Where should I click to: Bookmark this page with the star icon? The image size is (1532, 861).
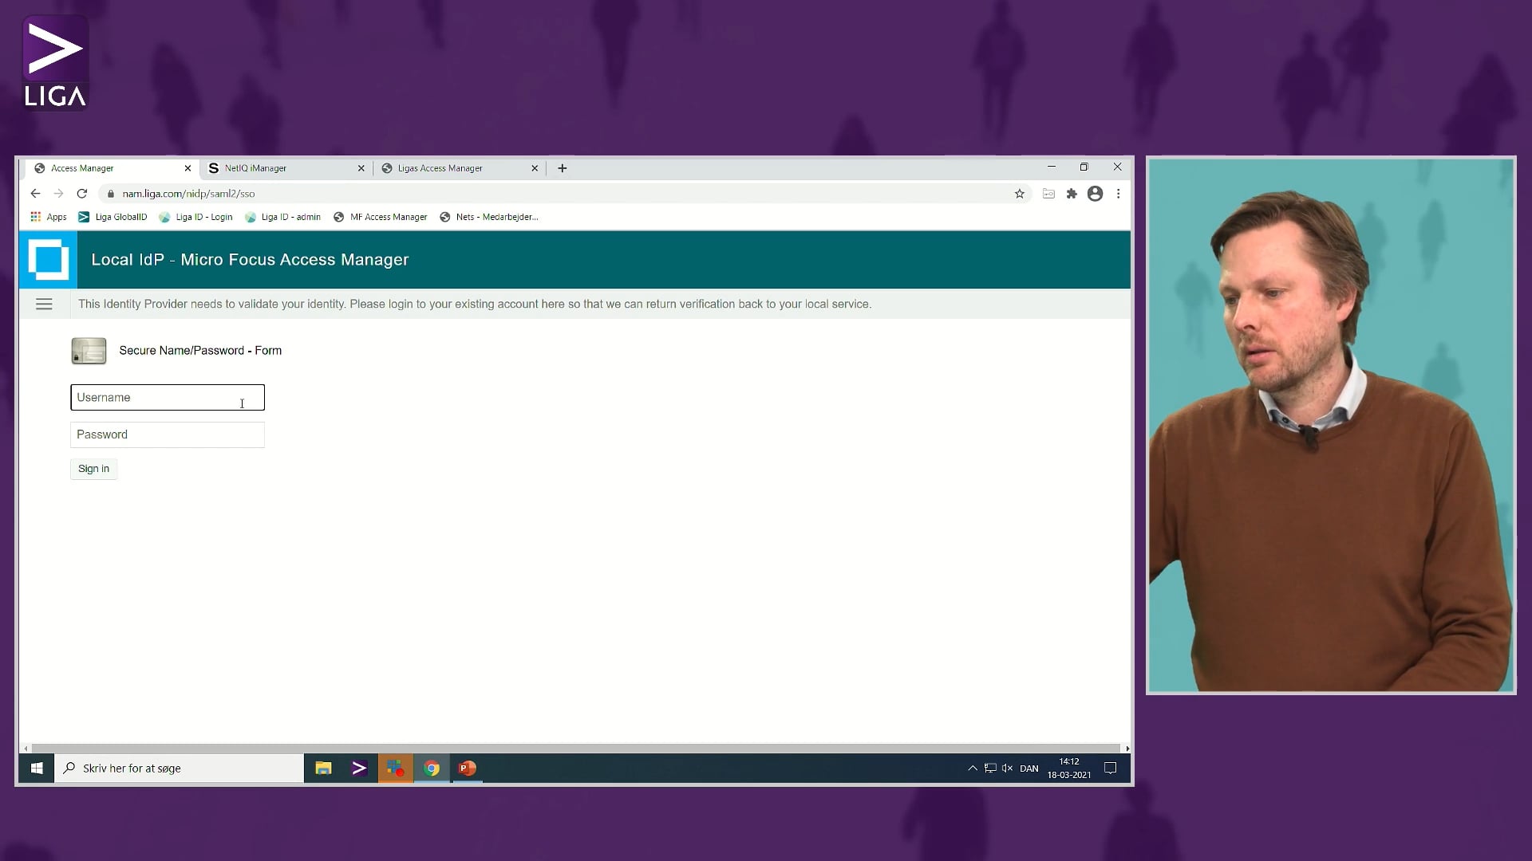1019,194
